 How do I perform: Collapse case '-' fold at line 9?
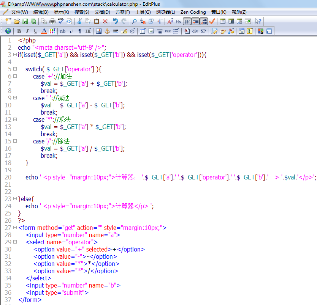15,97
